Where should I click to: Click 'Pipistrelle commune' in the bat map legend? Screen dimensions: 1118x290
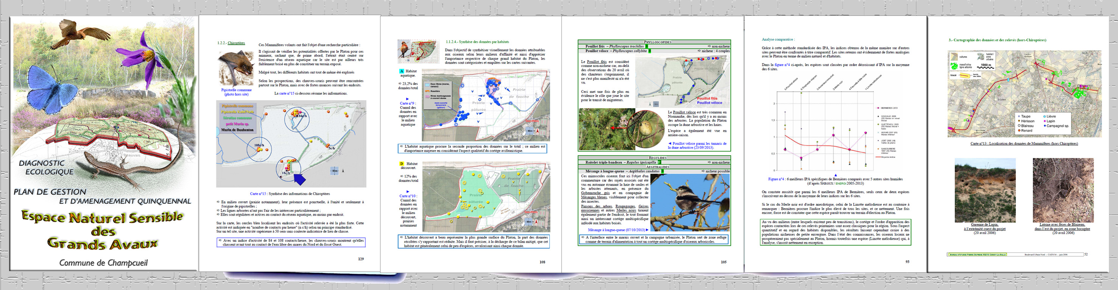coord(237,106)
